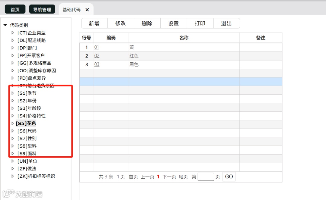The width and height of the screenshot is (326, 200).
Task: Expand the [UN]单位 arrow
Action: point(12,161)
